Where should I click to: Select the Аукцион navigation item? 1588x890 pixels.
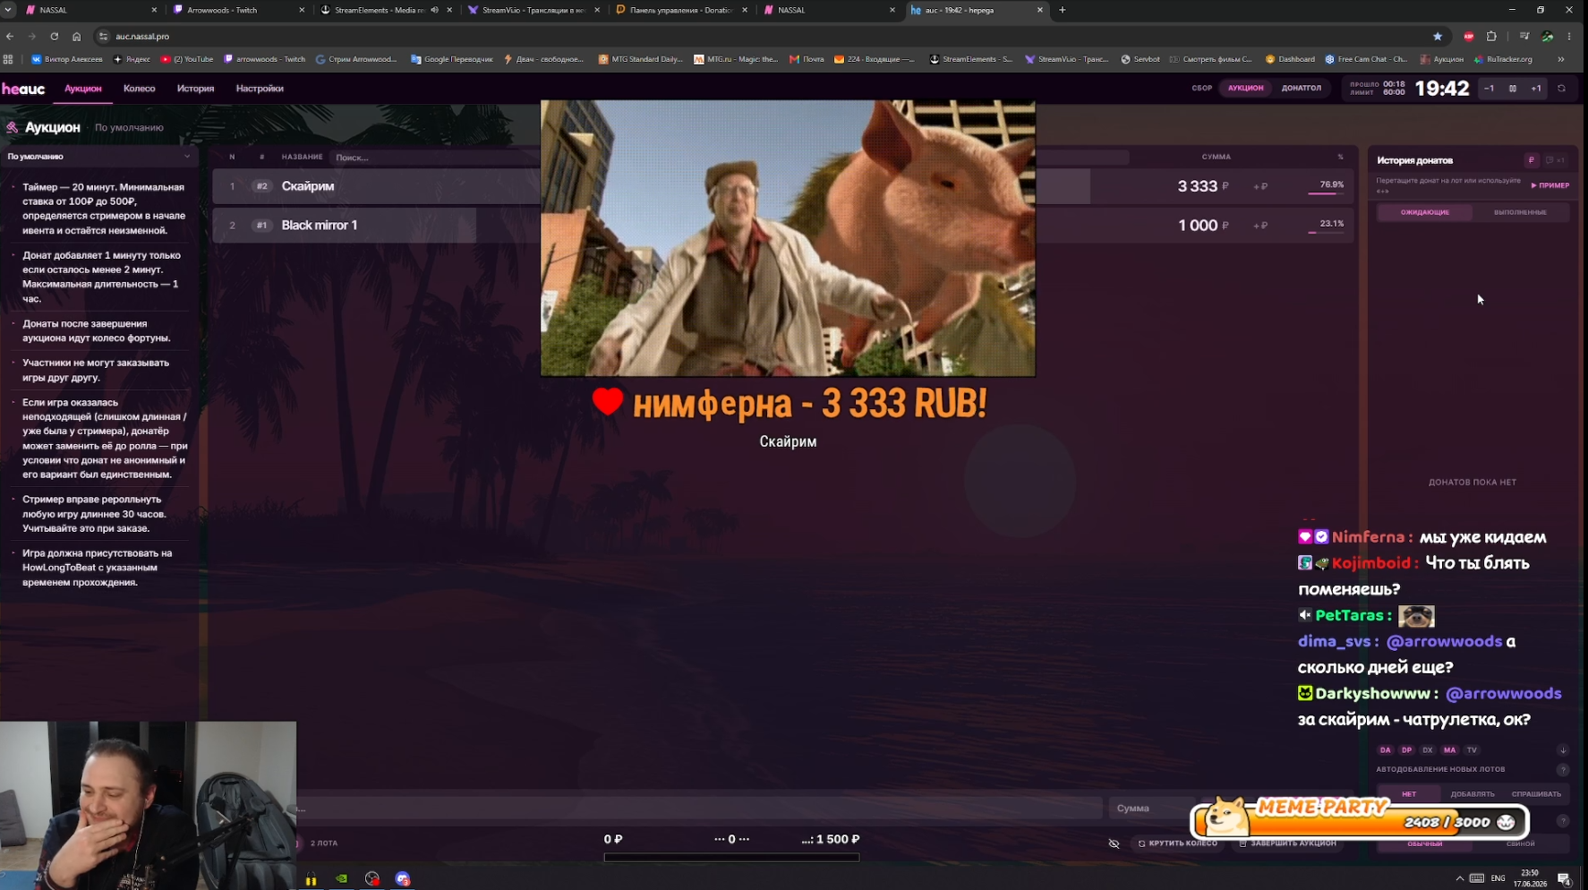click(83, 89)
